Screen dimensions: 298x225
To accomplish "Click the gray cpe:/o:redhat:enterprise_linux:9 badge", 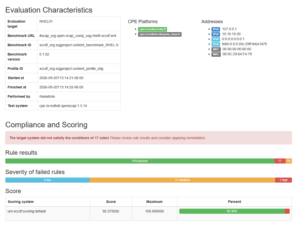I will point(160,34).
